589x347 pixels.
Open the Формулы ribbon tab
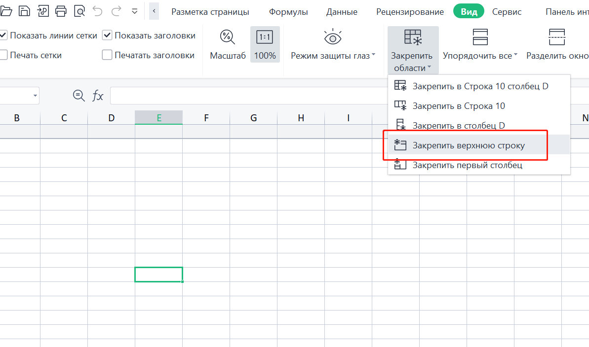click(x=288, y=11)
